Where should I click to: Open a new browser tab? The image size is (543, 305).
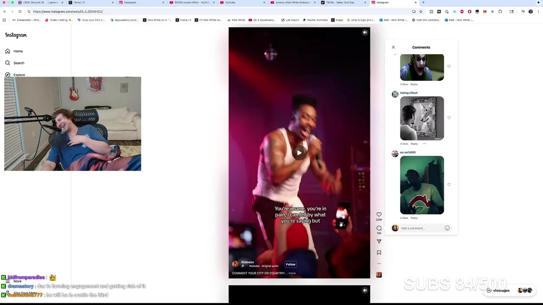point(423,3)
